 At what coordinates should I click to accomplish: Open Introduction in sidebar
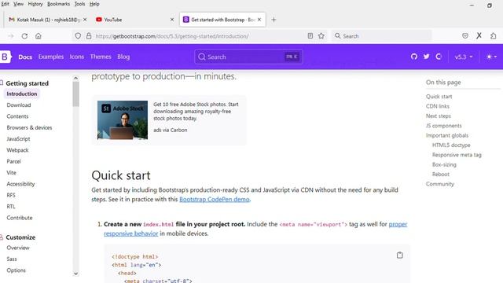22,94
